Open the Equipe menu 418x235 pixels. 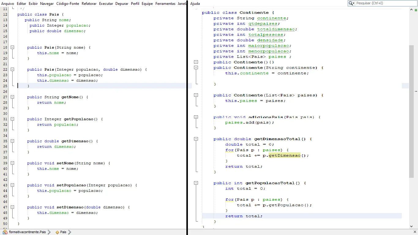coord(147,4)
